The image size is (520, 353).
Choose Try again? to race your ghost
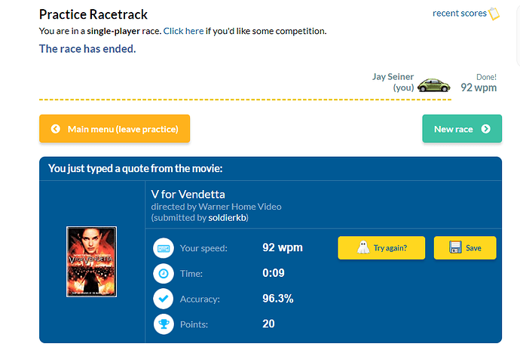point(381,248)
